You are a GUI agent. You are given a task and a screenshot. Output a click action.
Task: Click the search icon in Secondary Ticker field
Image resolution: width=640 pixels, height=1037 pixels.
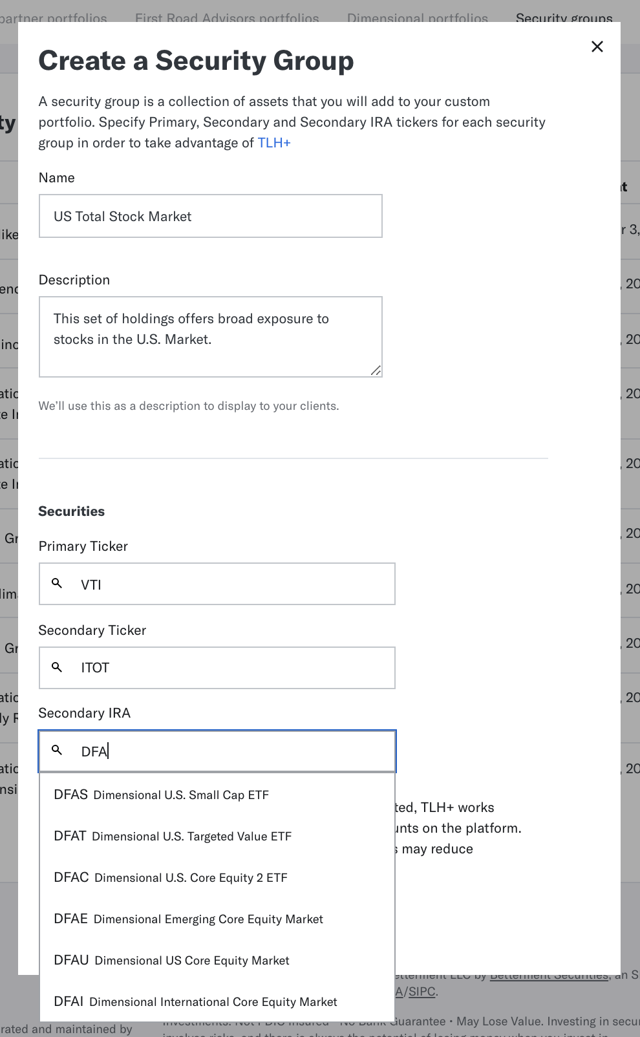pos(58,667)
